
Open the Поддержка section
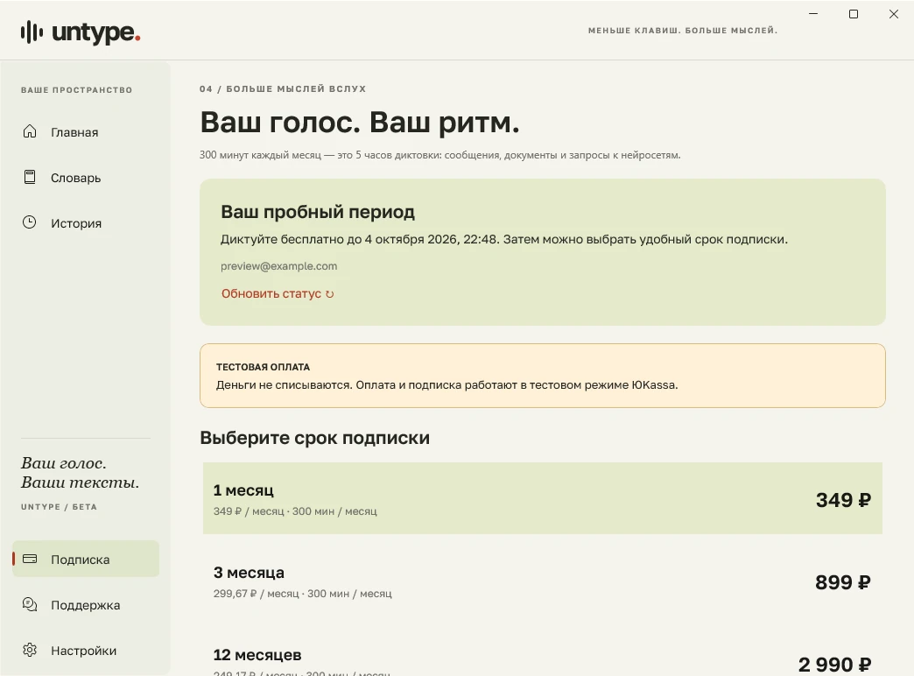(x=86, y=605)
